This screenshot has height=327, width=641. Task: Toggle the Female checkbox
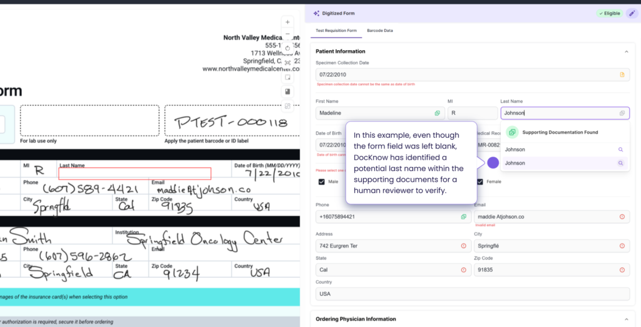480,182
